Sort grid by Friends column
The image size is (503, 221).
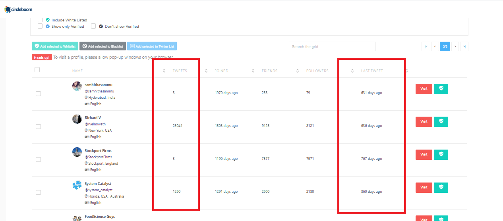pyautogui.click(x=269, y=71)
